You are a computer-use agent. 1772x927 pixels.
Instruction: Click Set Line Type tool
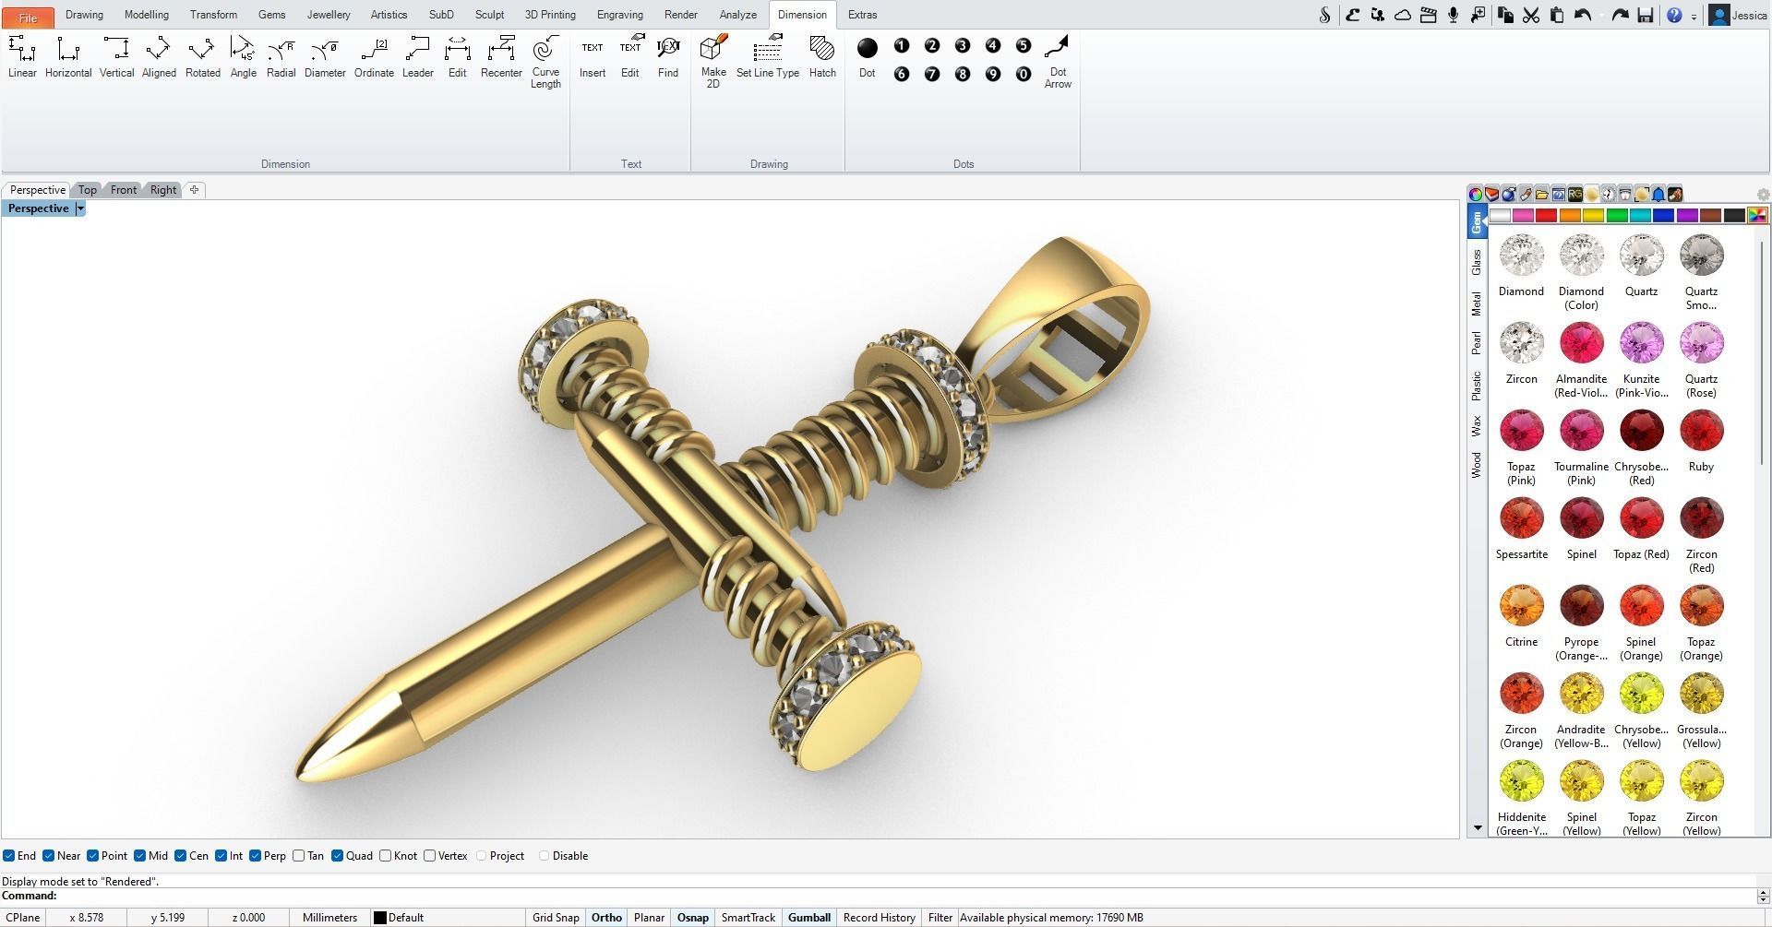[768, 57]
